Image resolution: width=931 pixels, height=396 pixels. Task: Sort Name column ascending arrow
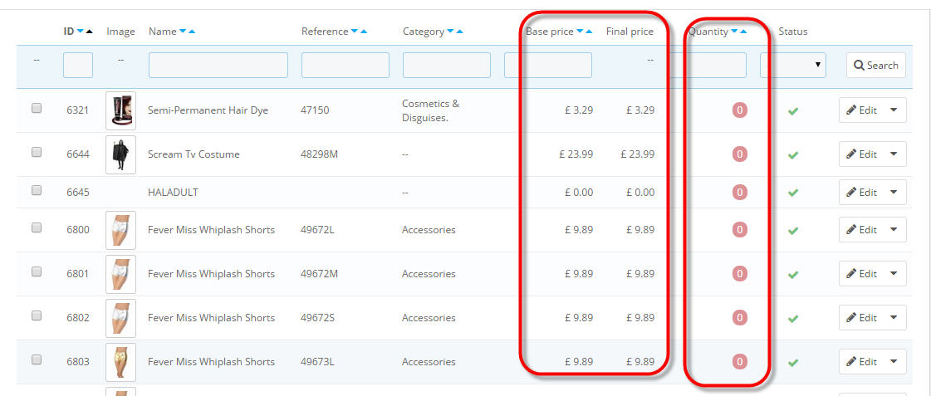click(x=192, y=32)
